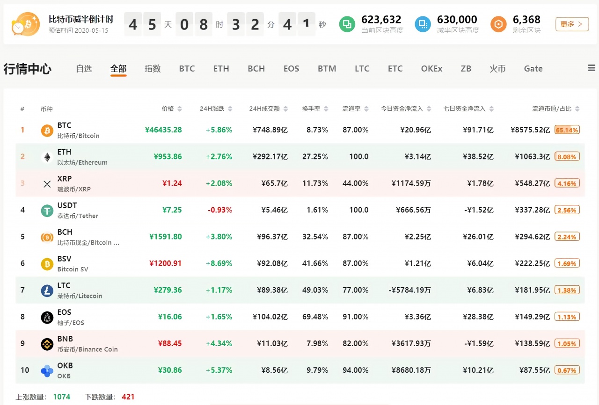The height and width of the screenshot is (405, 599).
Task: Sort the table by 价格 column
Action: click(x=180, y=109)
